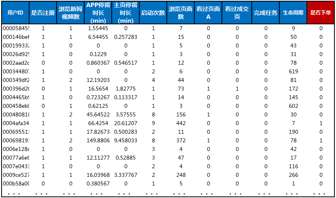Click the 浏览页面数 column header
336x198 pixels.
[x=181, y=13]
